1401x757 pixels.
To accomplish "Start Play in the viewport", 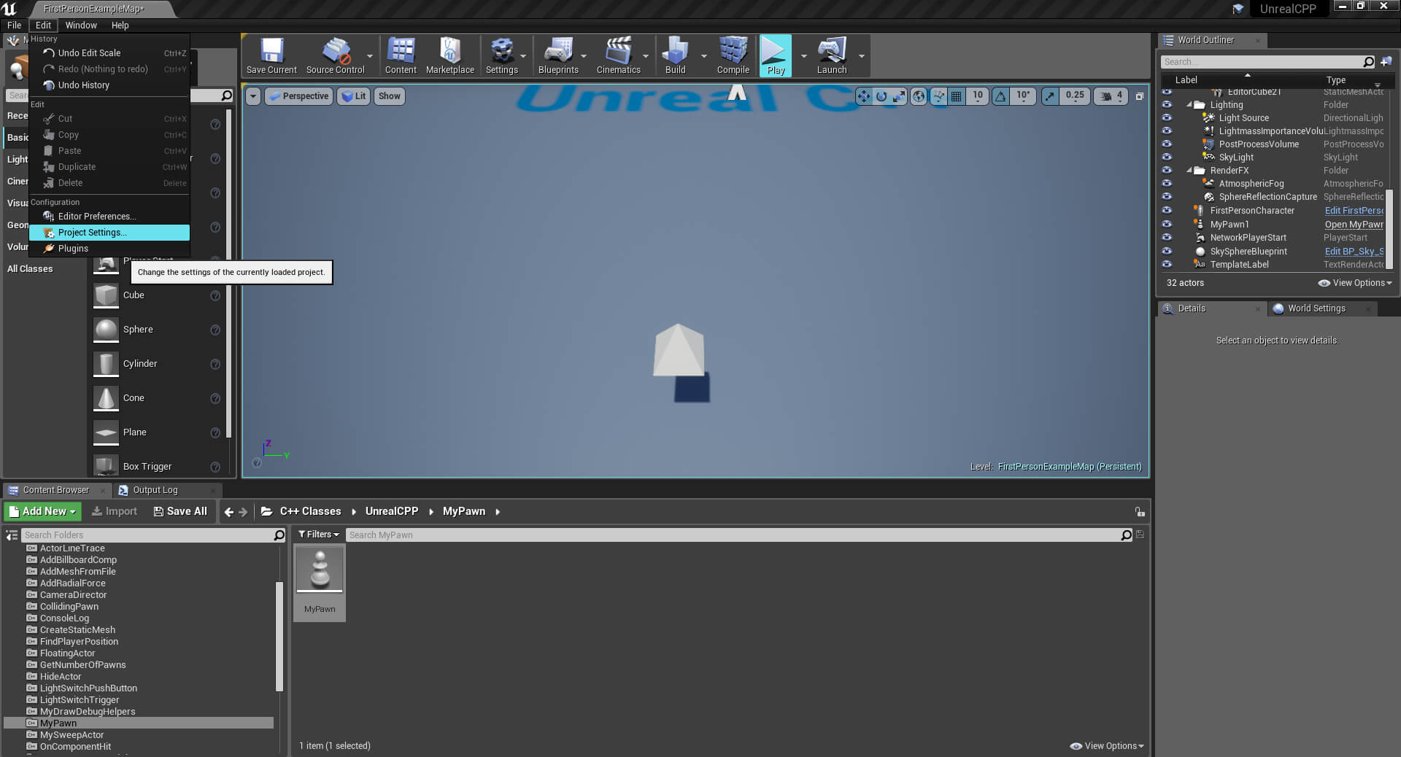I will (x=775, y=55).
